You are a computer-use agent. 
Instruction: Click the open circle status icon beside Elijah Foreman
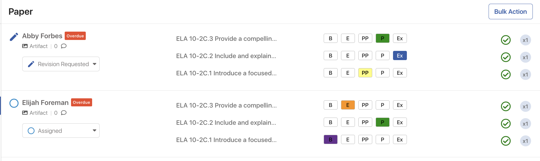click(14, 103)
